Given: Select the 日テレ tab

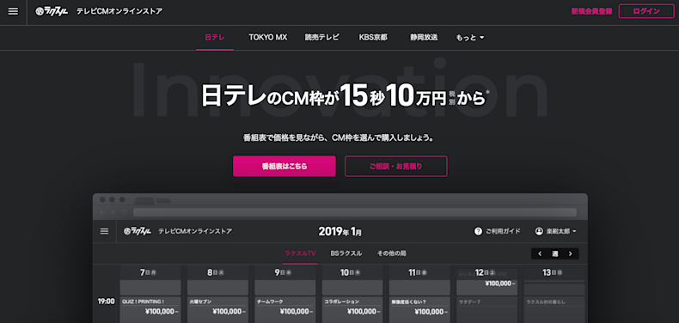Looking at the screenshot, I should 215,38.
